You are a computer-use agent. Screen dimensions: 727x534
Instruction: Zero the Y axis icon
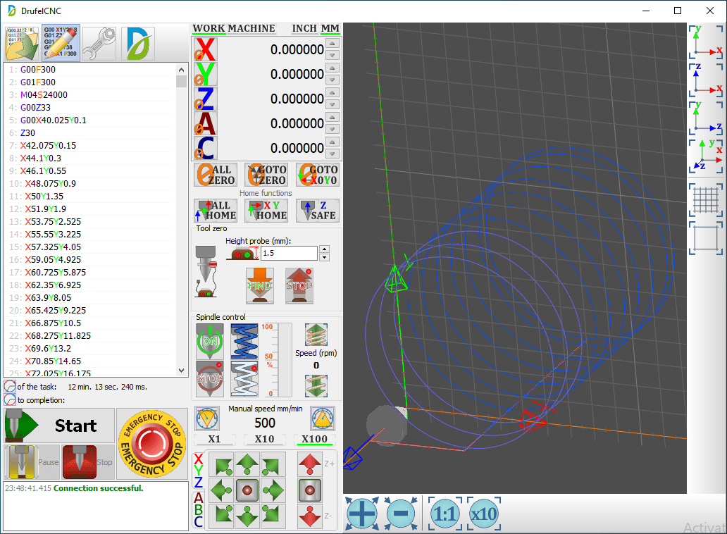click(205, 74)
